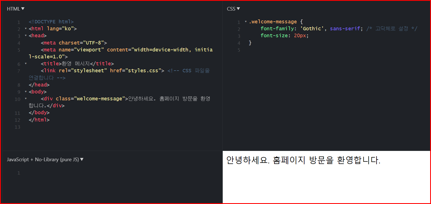Click the class="welcome-message" attribute
The image size is (431, 204).
coord(90,99)
